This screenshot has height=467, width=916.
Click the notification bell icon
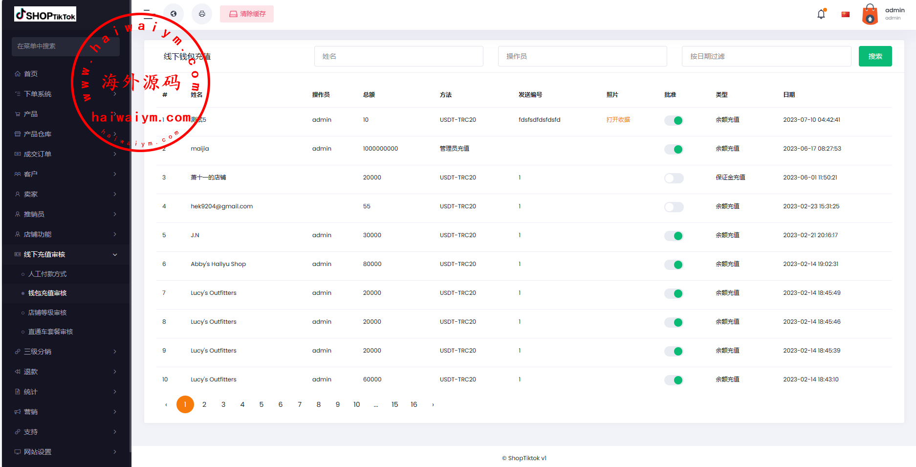point(821,14)
